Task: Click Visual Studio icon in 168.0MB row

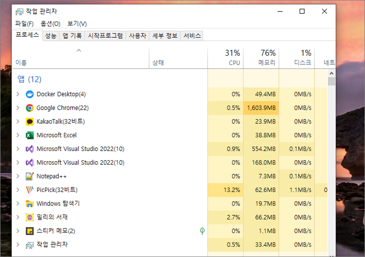Action: [30, 163]
